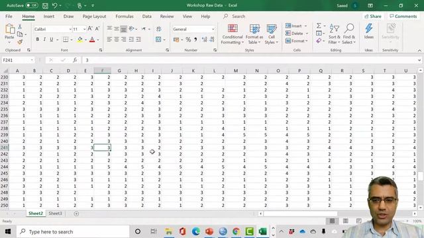The height and width of the screenshot is (238, 424).
Task: Toggle Center horizontal alignment
Action: [117, 40]
